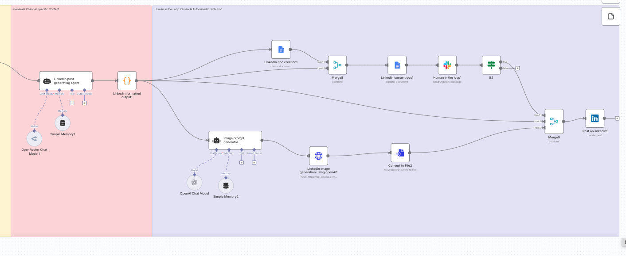This screenshot has width=626, height=256.
Task: Click the HTTP node for Linkedin image generation
Action: point(318,156)
